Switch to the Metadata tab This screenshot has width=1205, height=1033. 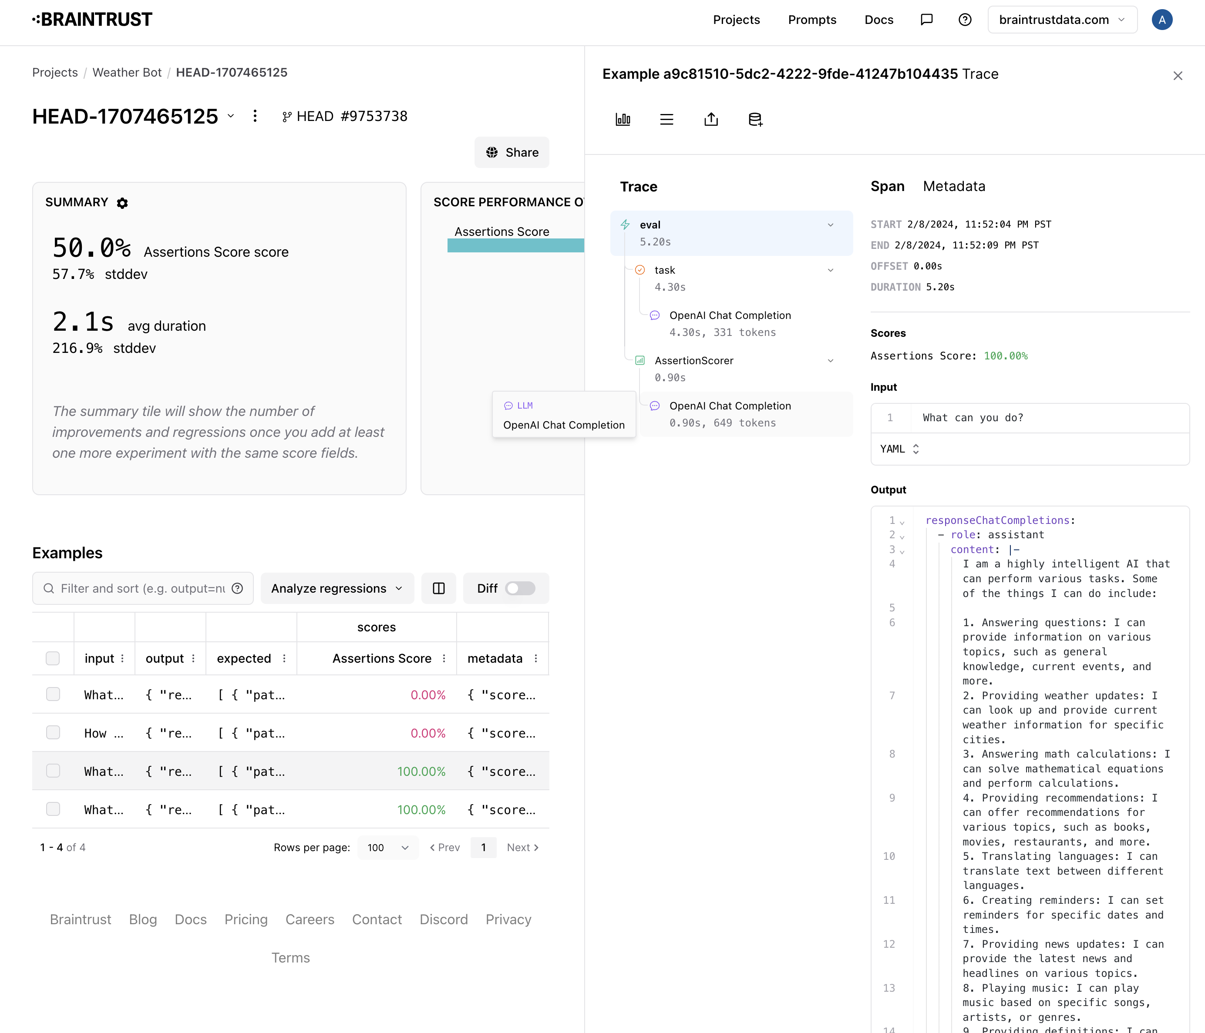(x=954, y=186)
